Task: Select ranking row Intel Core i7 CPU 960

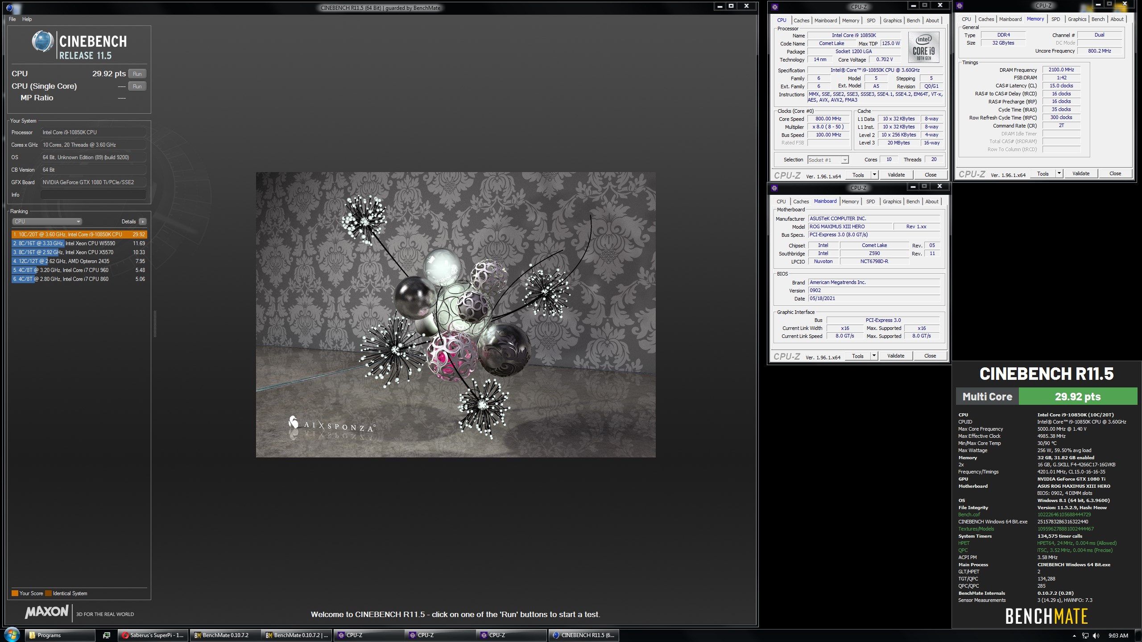Action: (x=79, y=270)
